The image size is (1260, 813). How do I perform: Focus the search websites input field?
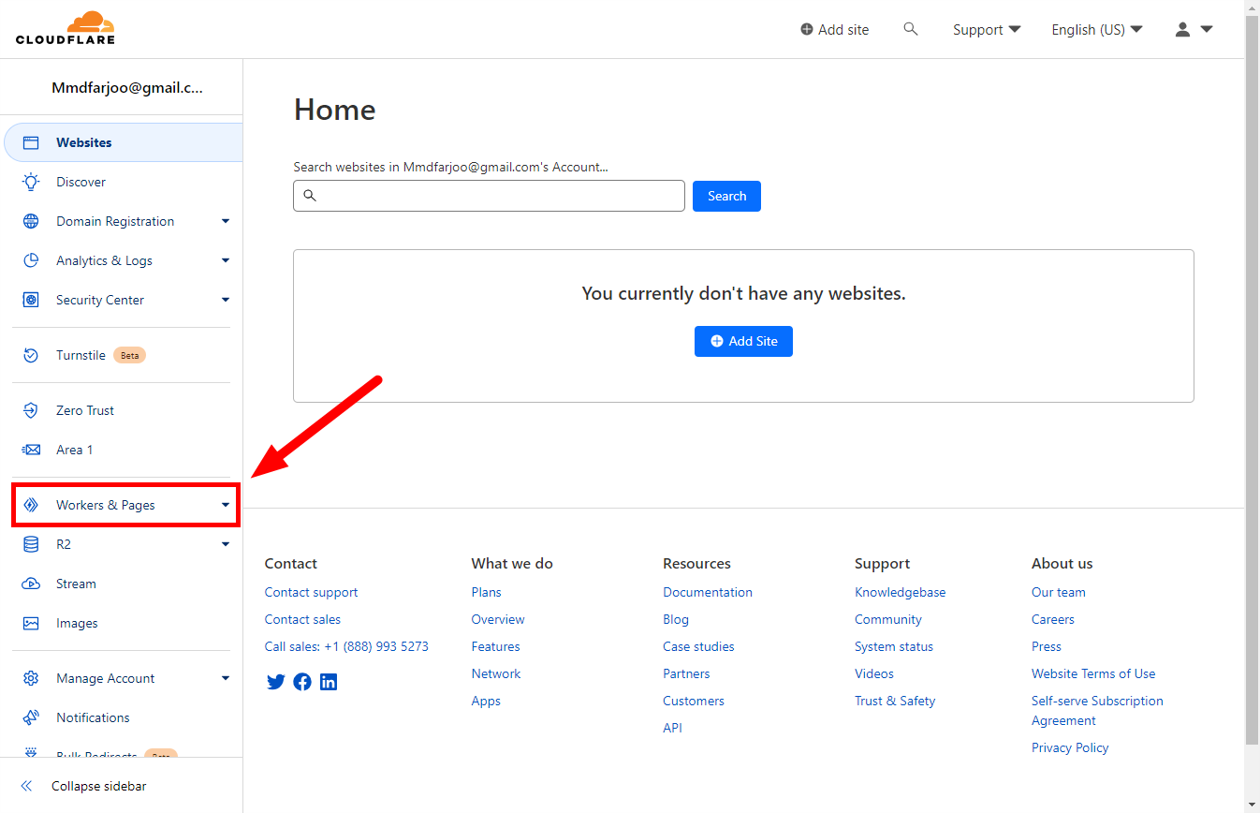[x=489, y=196]
